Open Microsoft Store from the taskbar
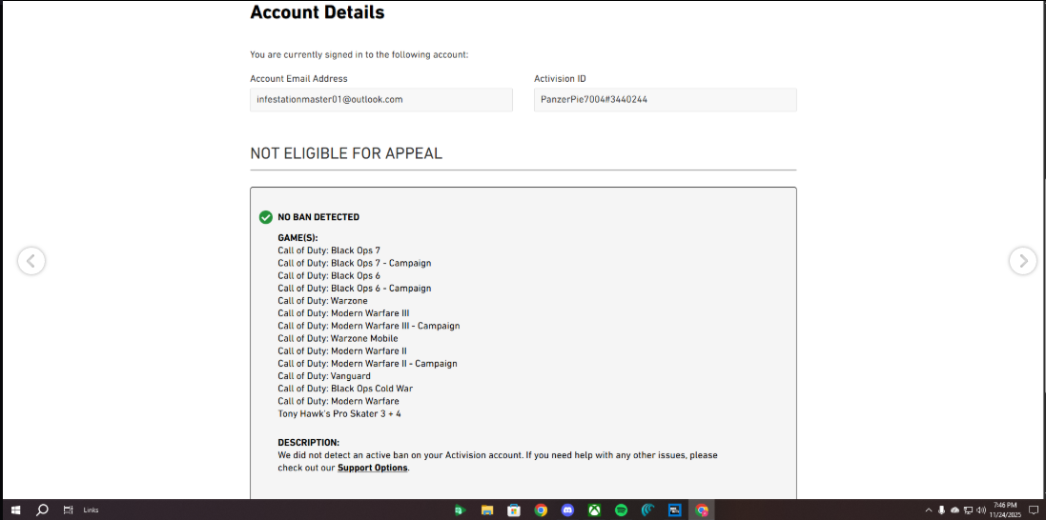Screen dimensions: 1046x520 (x=514, y=510)
